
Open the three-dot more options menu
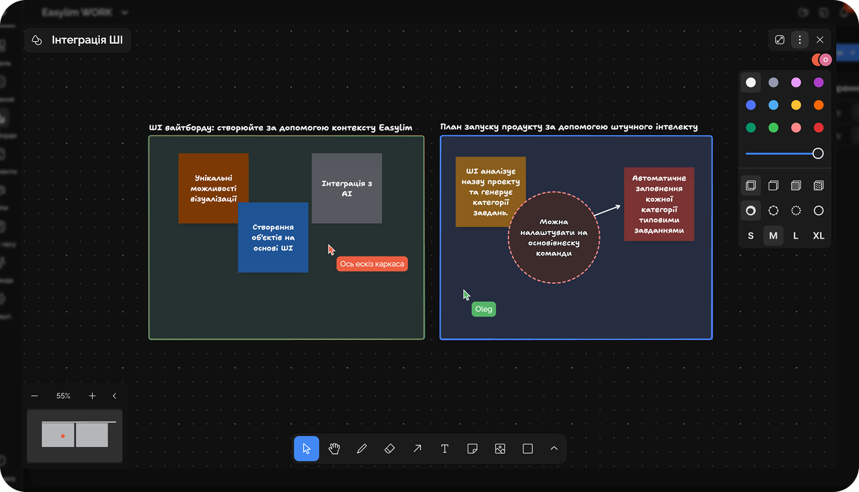800,40
